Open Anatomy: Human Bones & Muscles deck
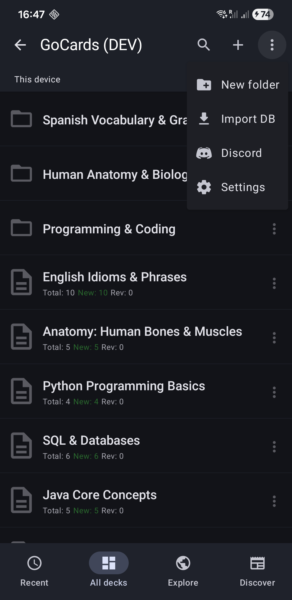 142,337
